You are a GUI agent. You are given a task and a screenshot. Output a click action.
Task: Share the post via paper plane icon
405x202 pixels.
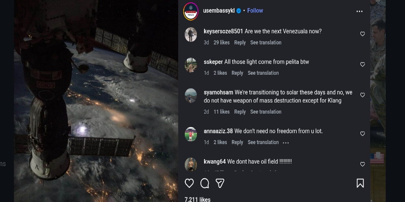(220, 183)
